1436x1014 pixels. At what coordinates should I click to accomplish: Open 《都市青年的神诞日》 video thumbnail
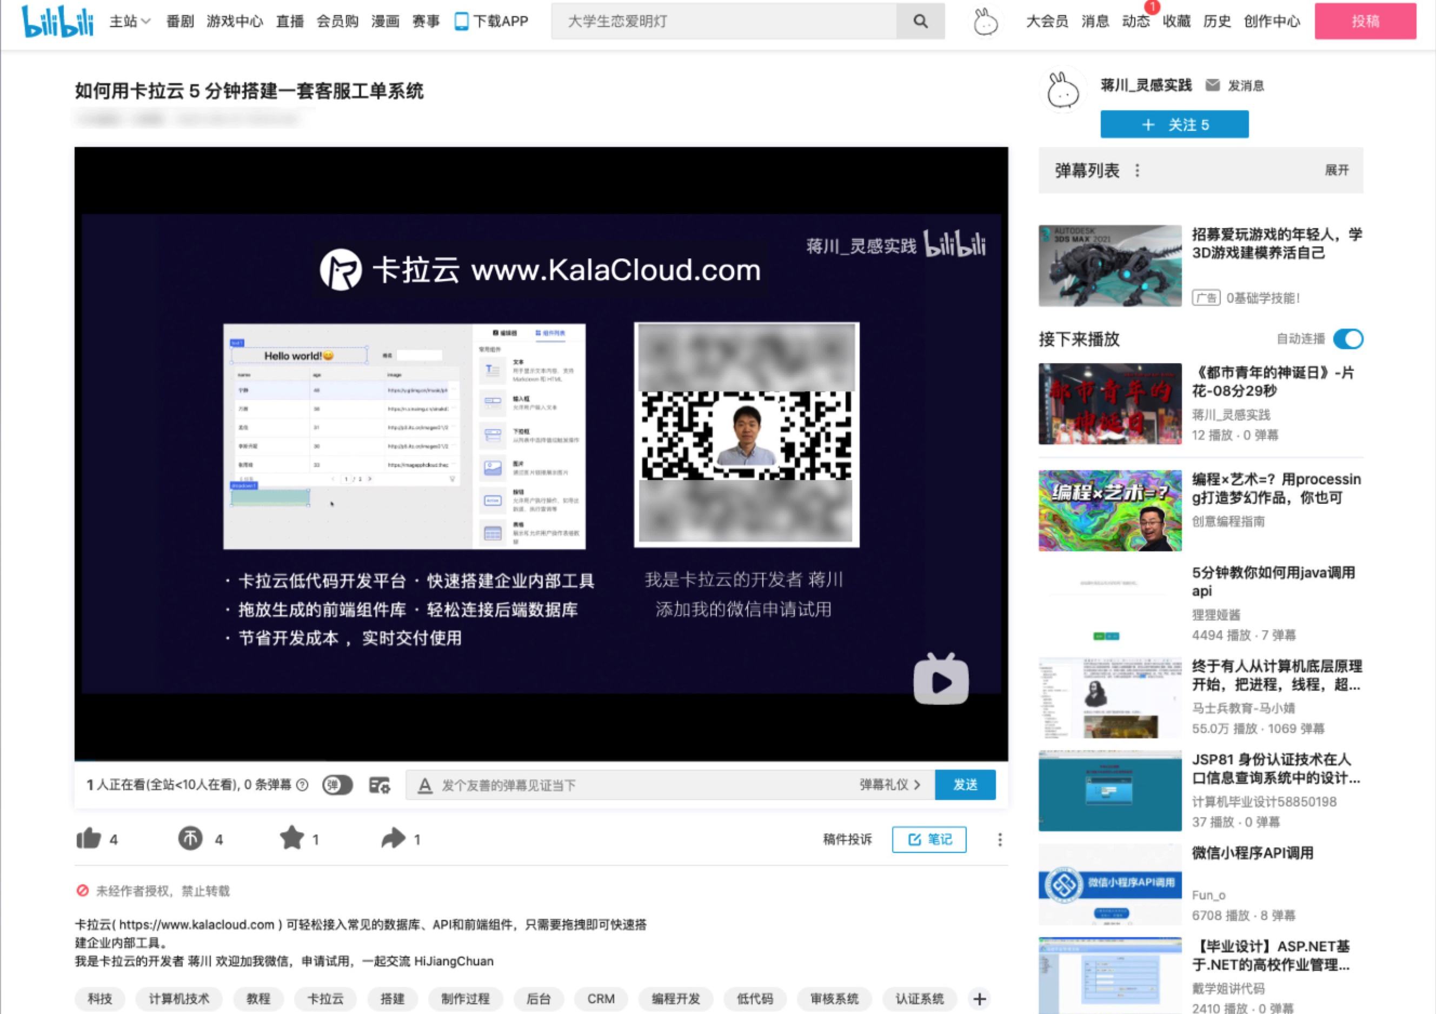(x=1110, y=404)
